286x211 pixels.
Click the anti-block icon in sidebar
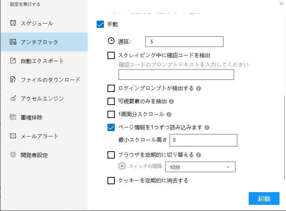(x=13, y=42)
